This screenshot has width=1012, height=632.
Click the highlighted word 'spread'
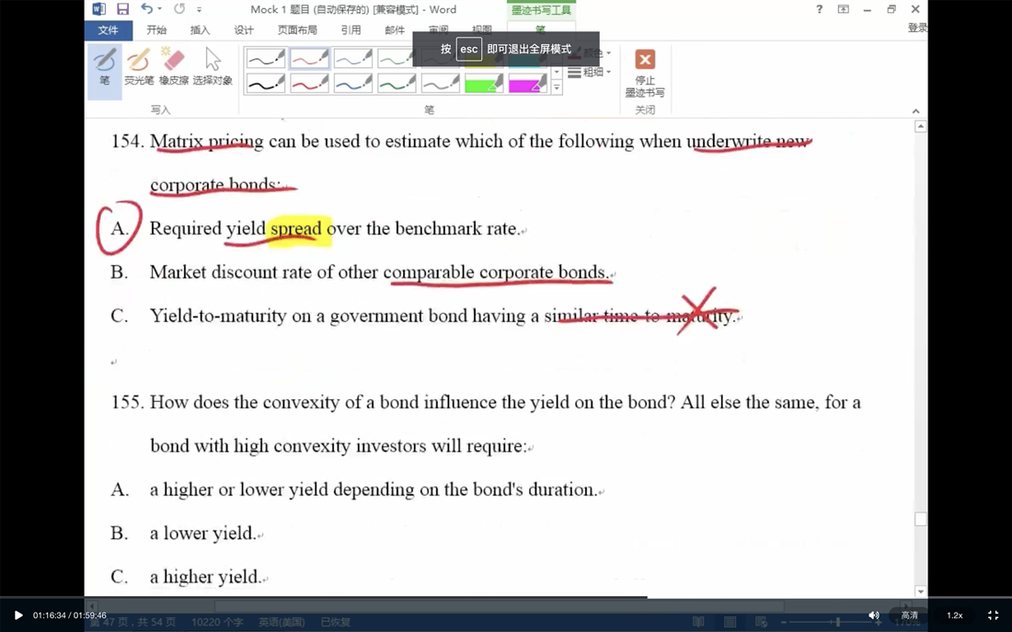tap(296, 229)
